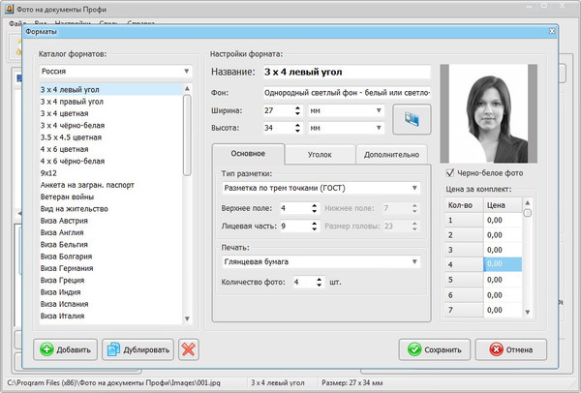Open the Глянцевая бумага print dropdown
Viewport: 581px width, 393px height.
point(316,261)
